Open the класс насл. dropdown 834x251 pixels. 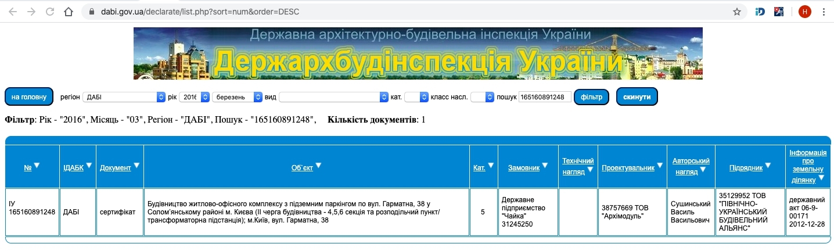click(482, 97)
